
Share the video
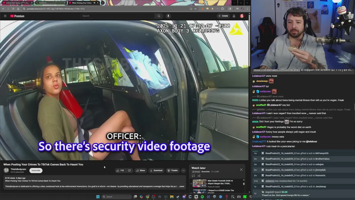click(140, 170)
